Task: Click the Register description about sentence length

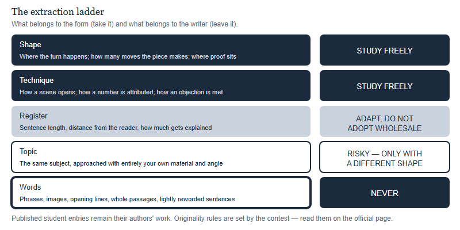Action: [x=116, y=128]
